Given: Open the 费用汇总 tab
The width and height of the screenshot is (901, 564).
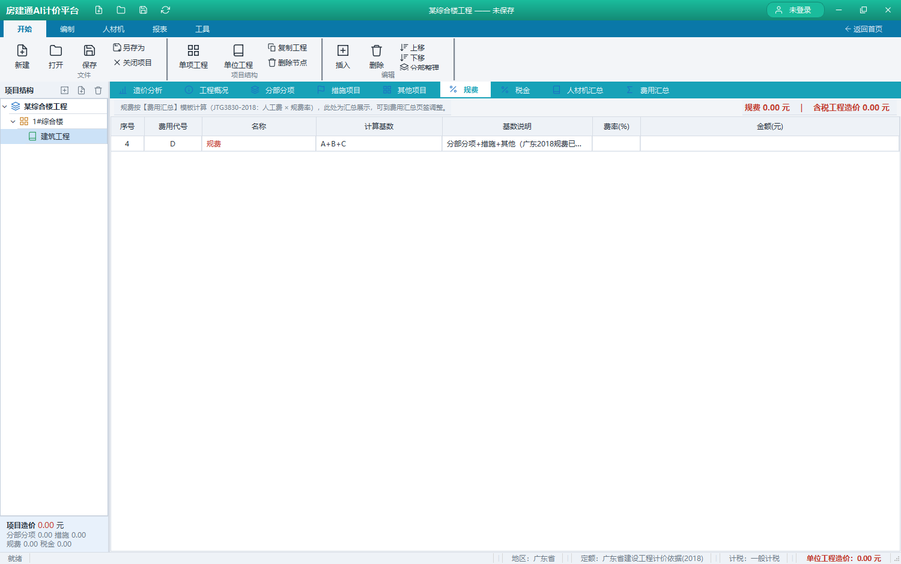Looking at the screenshot, I should pyautogui.click(x=648, y=90).
